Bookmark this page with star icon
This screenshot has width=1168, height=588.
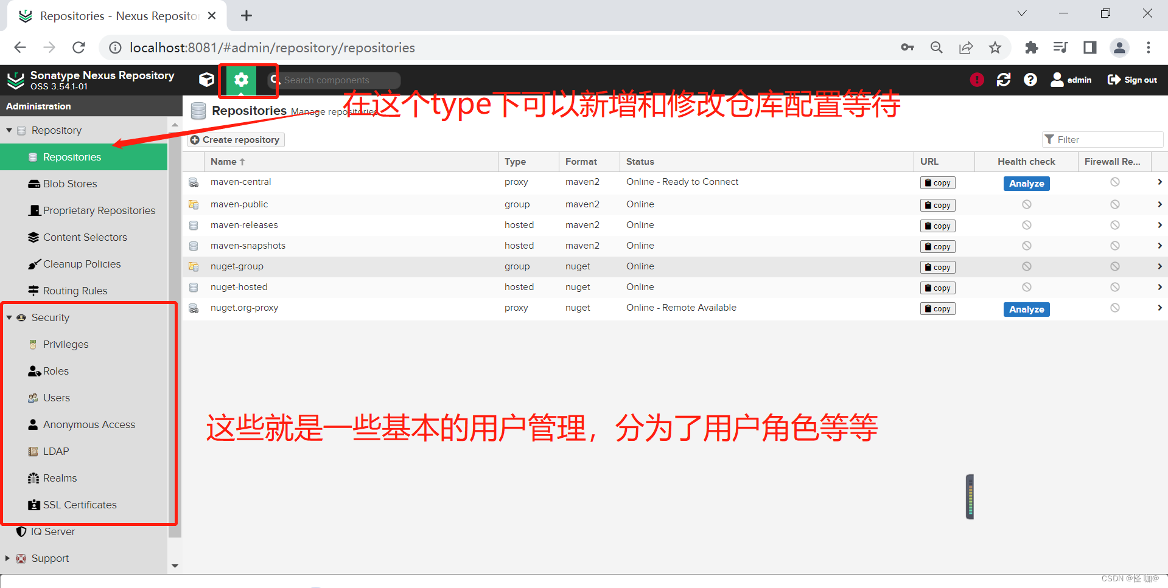point(995,47)
